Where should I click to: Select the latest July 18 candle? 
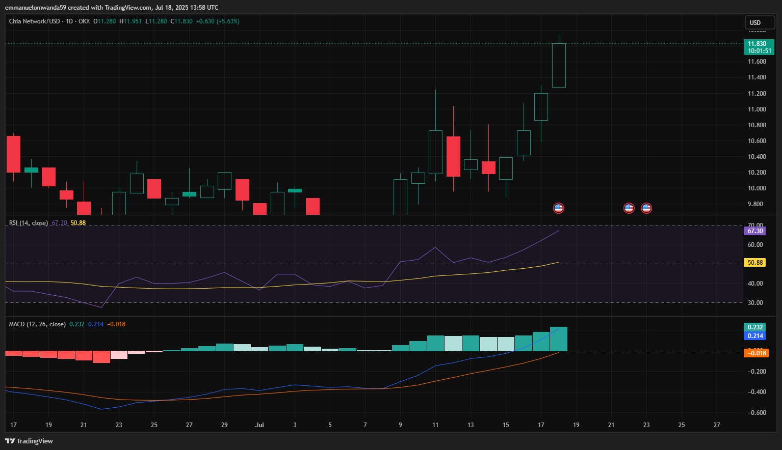coord(559,65)
